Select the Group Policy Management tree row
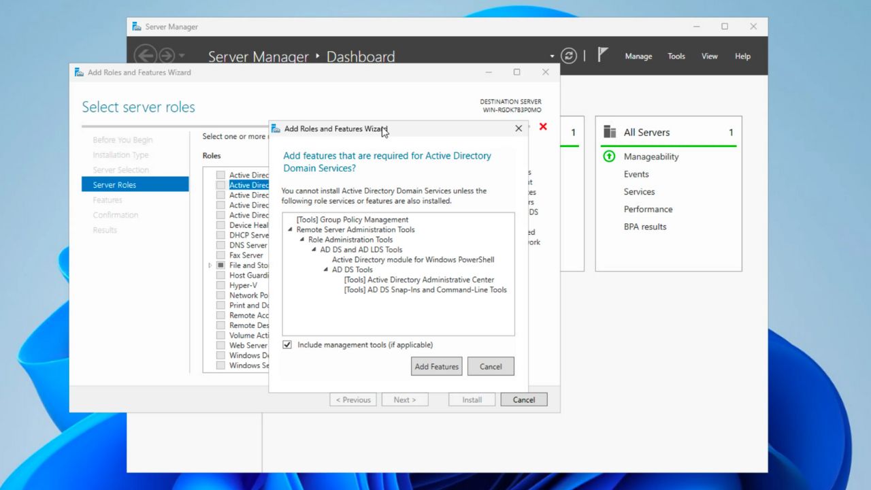The image size is (871, 490). [x=352, y=219]
